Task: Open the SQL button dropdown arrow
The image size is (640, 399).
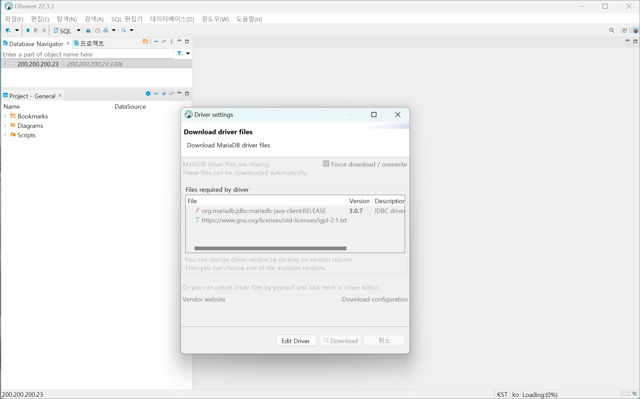Action: click(x=79, y=30)
